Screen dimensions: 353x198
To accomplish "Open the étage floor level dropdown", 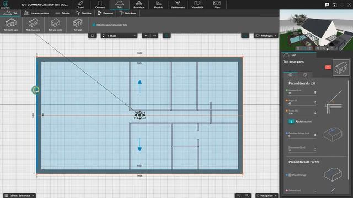I will [121, 36].
